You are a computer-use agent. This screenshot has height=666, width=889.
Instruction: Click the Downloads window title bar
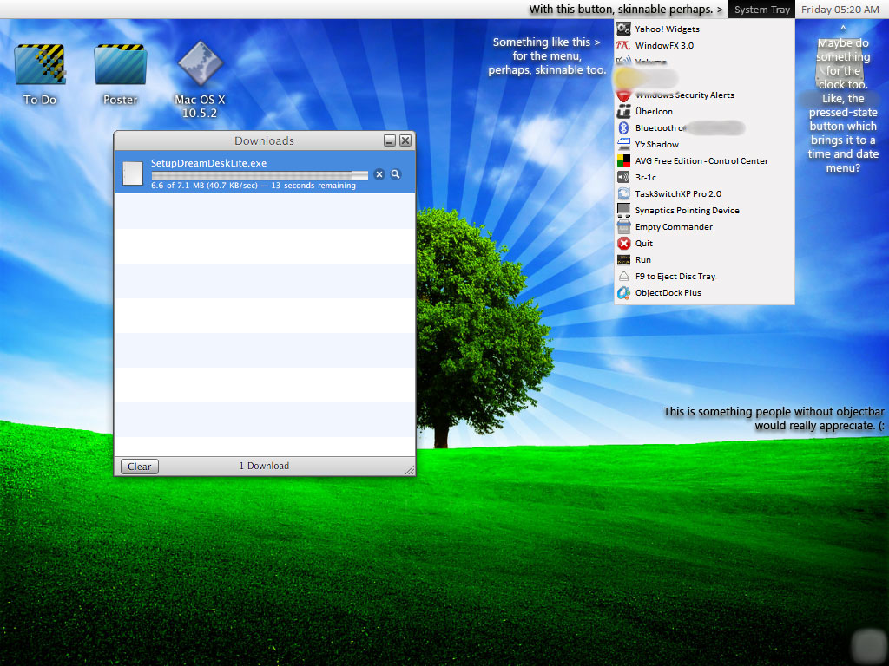(x=264, y=140)
